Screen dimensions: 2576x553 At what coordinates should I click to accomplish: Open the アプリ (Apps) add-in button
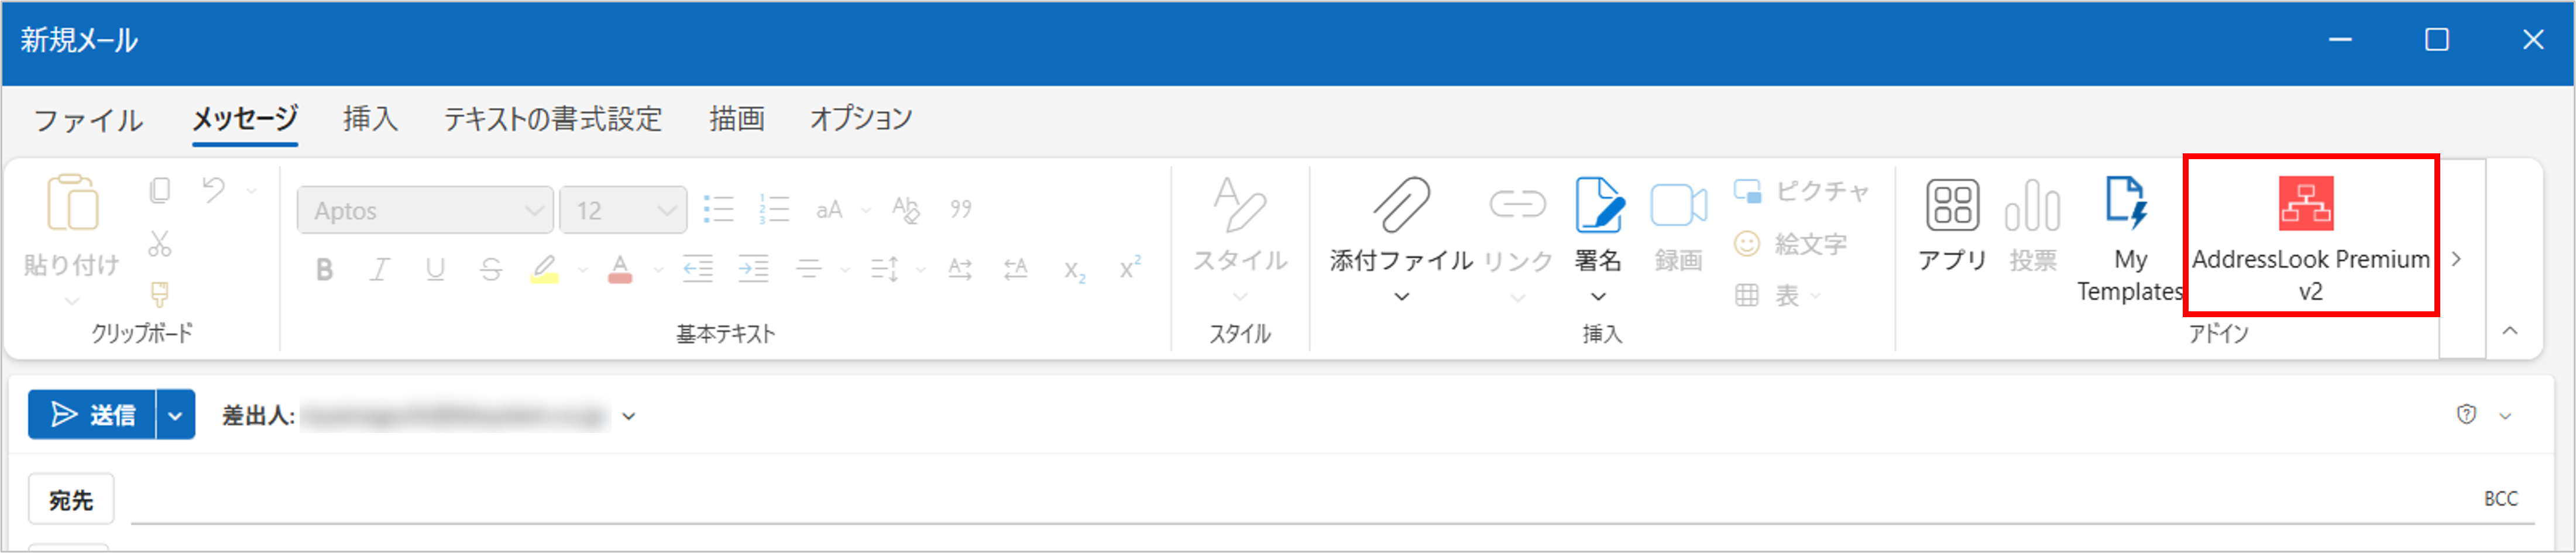coord(1952,206)
